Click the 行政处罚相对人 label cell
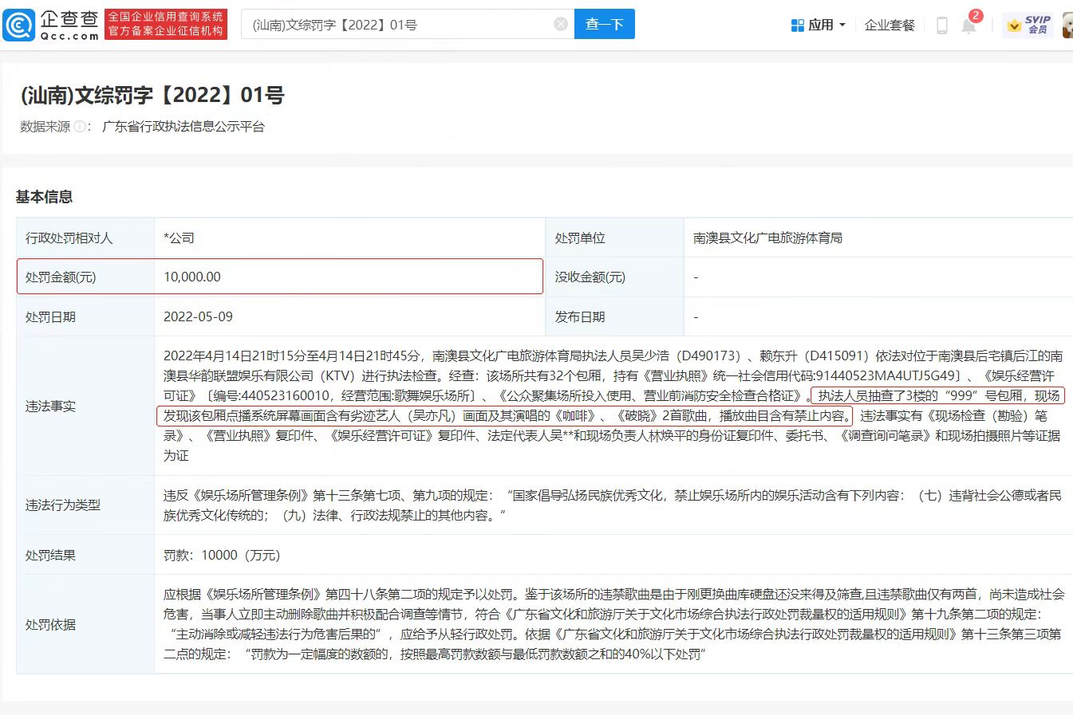Image resolution: width=1073 pixels, height=715 pixels. (85, 238)
